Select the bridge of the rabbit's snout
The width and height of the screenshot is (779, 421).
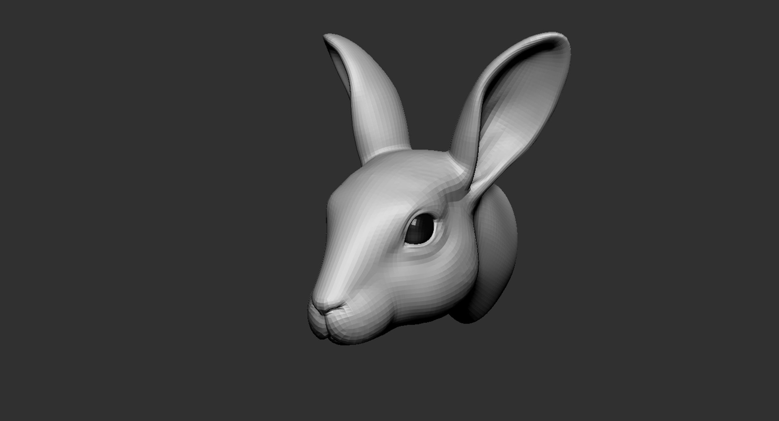click(x=345, y=251)
